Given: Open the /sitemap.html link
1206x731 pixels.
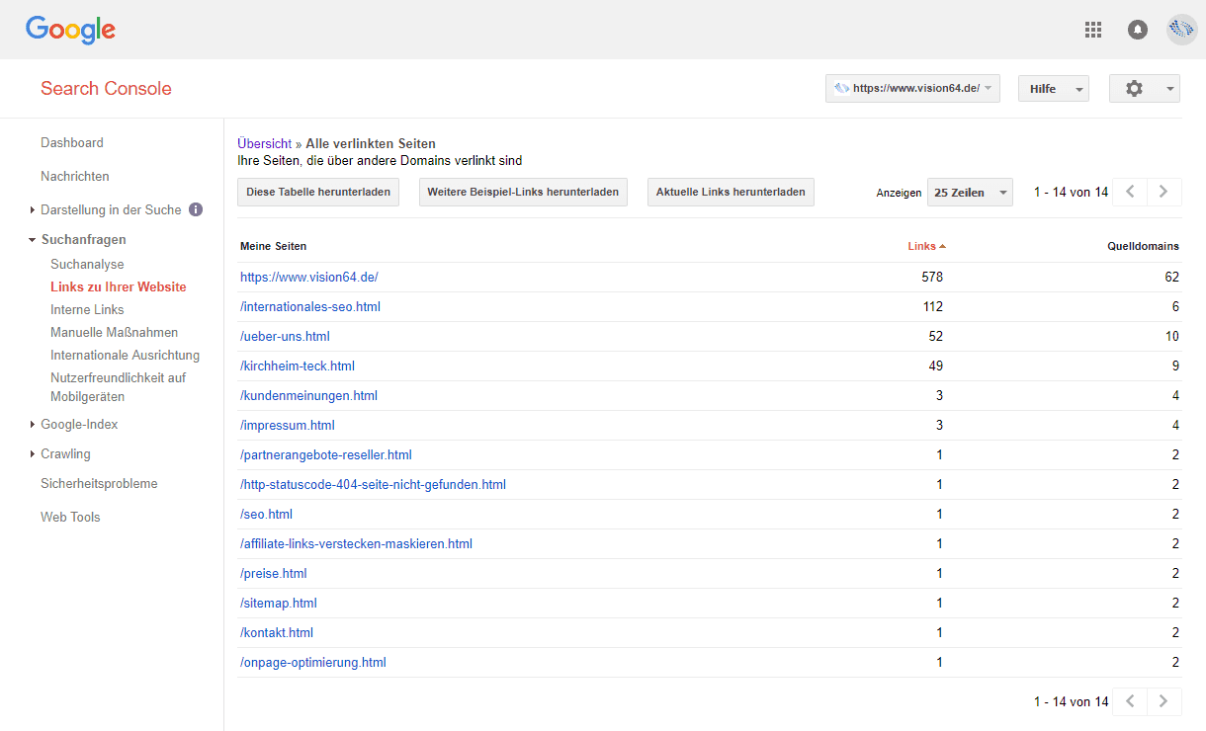Looking at the screenshot, I should tap(279, 603).
